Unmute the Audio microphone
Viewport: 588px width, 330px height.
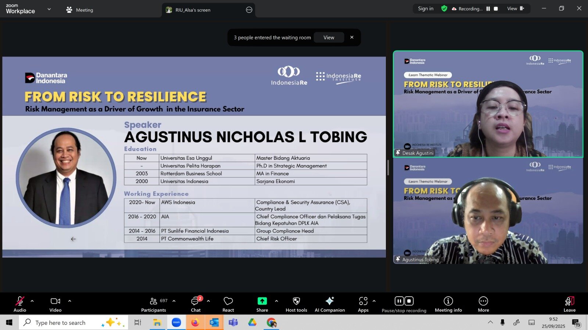pos(20,304)
